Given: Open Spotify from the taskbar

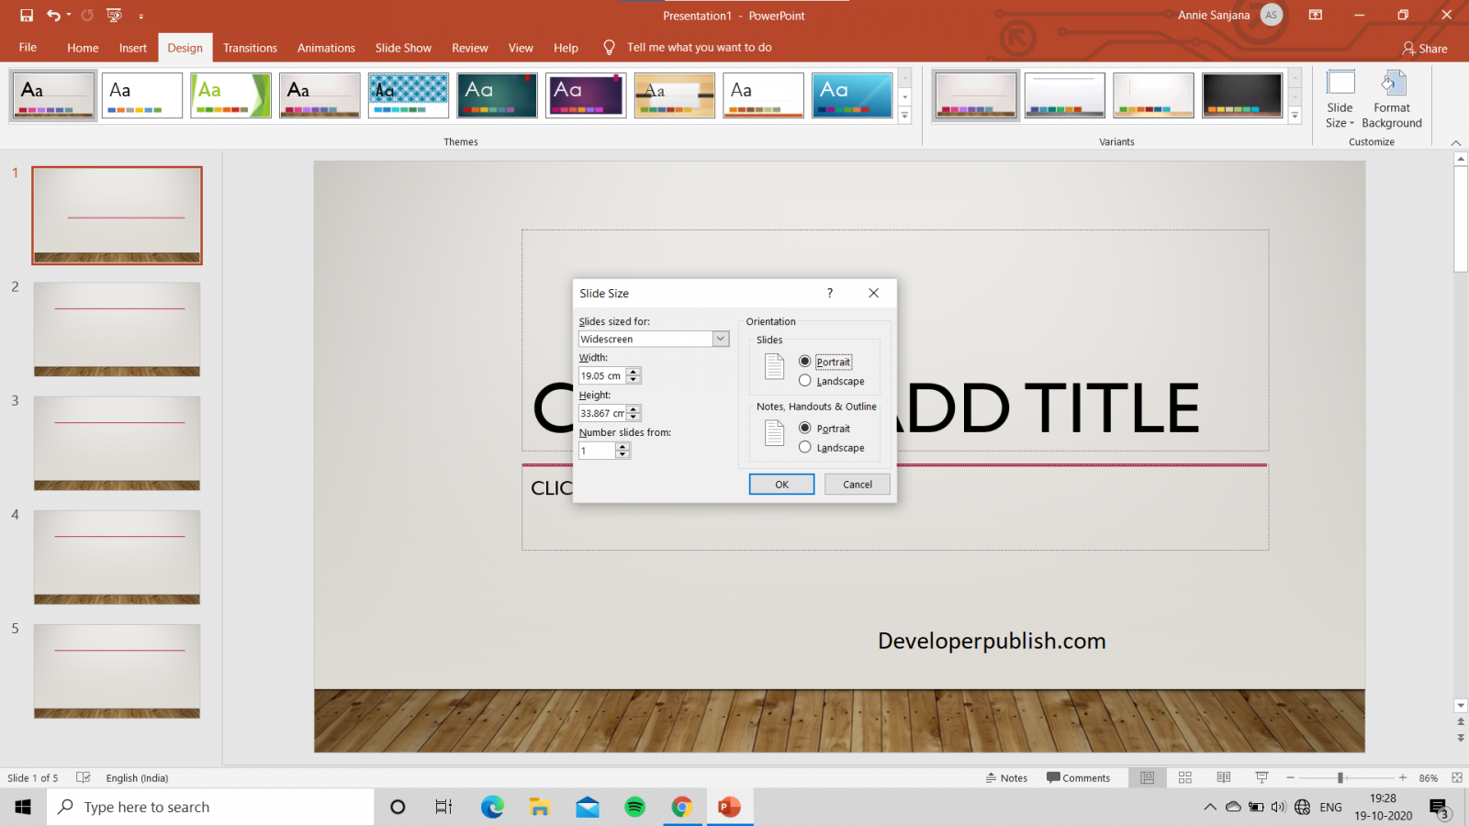Looking at the screenshot, I should click(634, 807).
